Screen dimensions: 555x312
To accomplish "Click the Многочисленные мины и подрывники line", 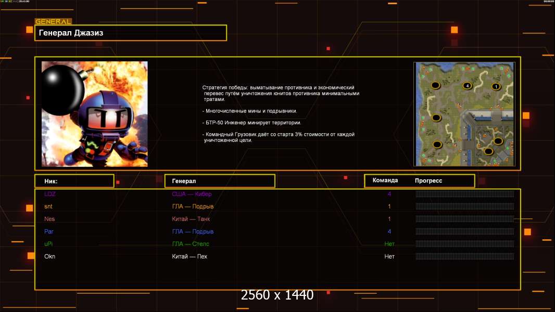I will [x=249, y=111].
